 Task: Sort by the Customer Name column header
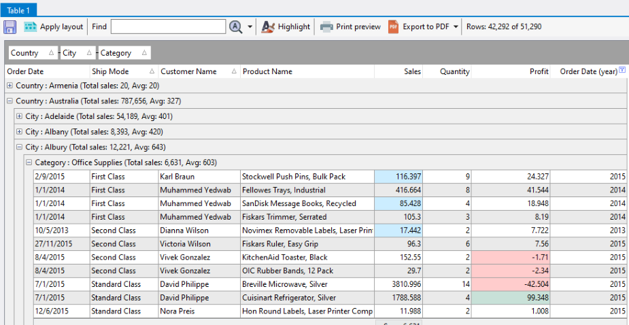(x=188, y=71)
